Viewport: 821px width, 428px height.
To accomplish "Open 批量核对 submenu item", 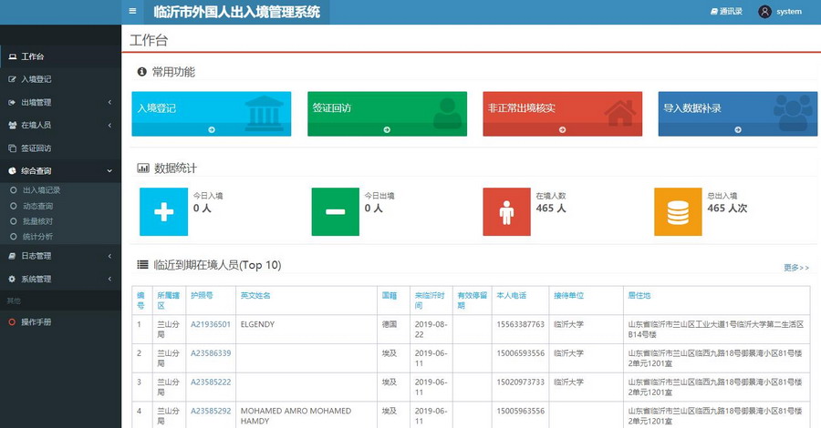I will pos(37,221).
